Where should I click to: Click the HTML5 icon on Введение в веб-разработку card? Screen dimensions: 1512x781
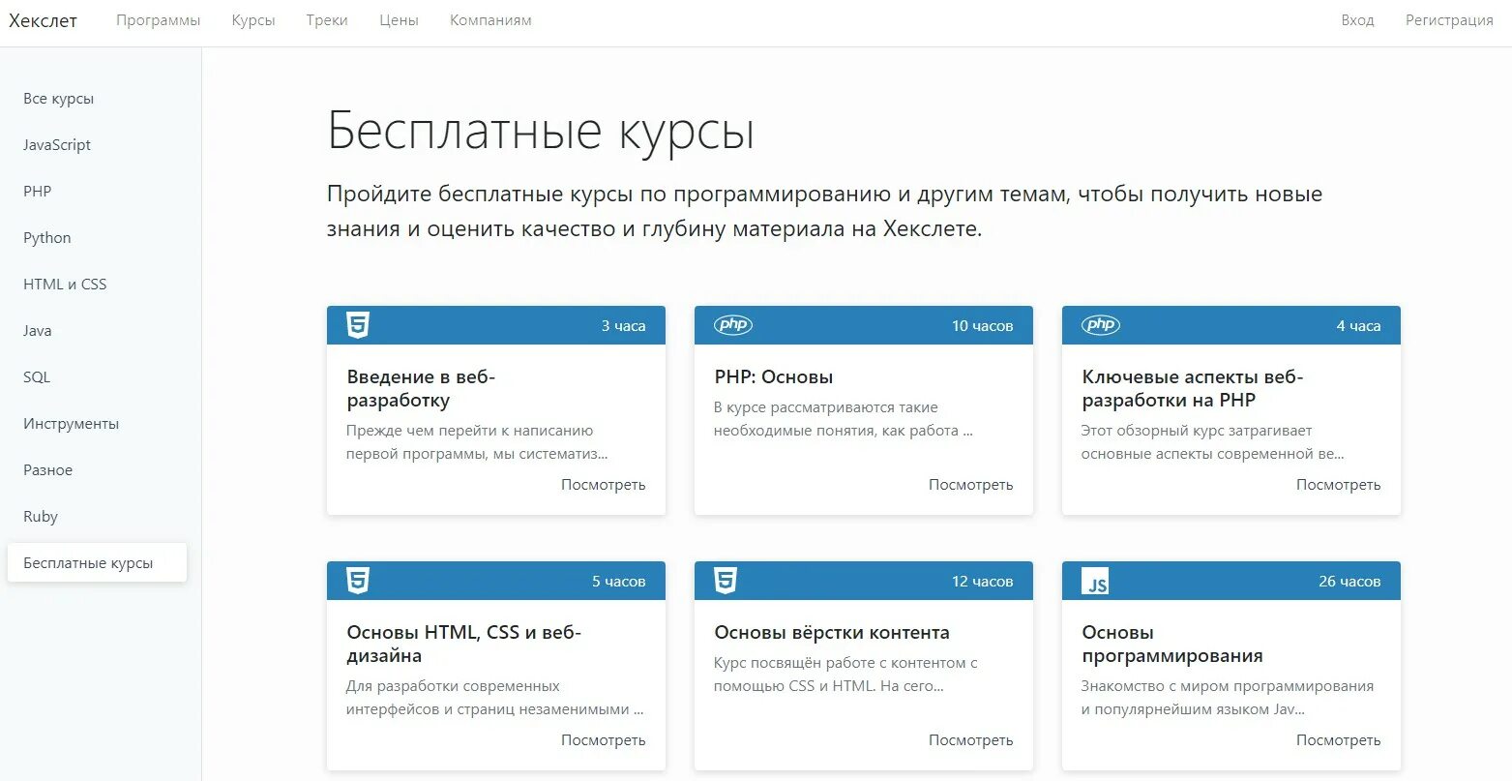[358, 325]
